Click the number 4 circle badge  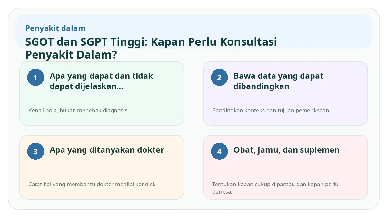(x=219, y=151)
